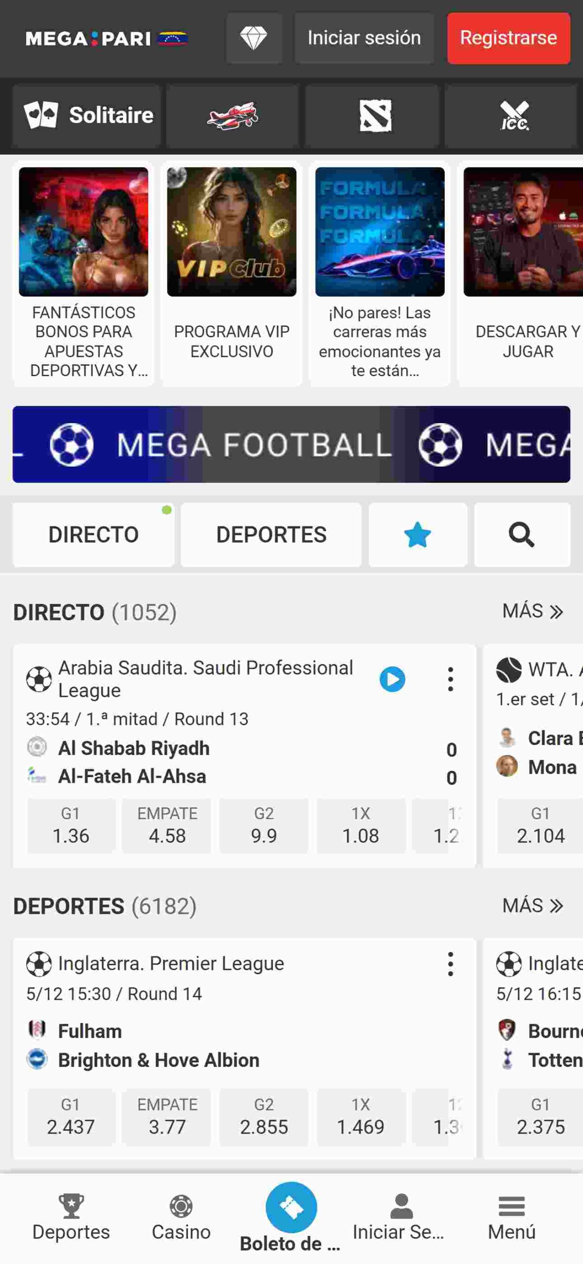Viewport: 583px width, 1264px height.
Task: Select G1 odds 1.36 for Al Shabab
Action: 71,826
